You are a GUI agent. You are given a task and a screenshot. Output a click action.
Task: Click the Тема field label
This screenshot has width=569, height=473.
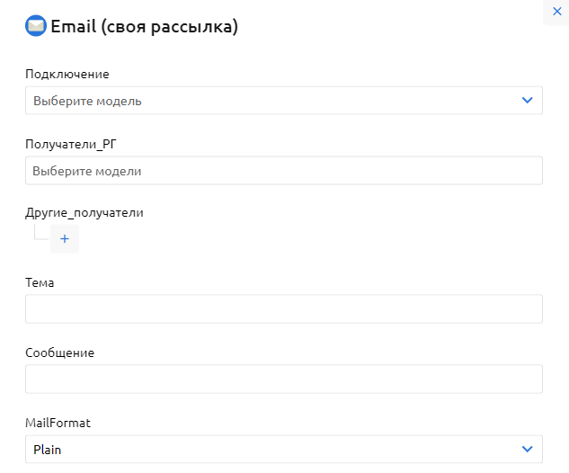pos(40,282)
